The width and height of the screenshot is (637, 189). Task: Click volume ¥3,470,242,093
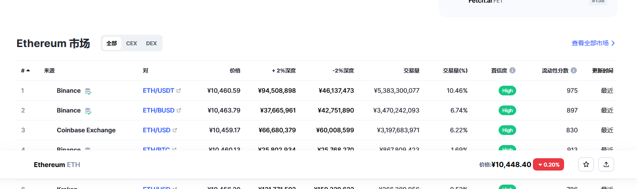click(396, 110)
